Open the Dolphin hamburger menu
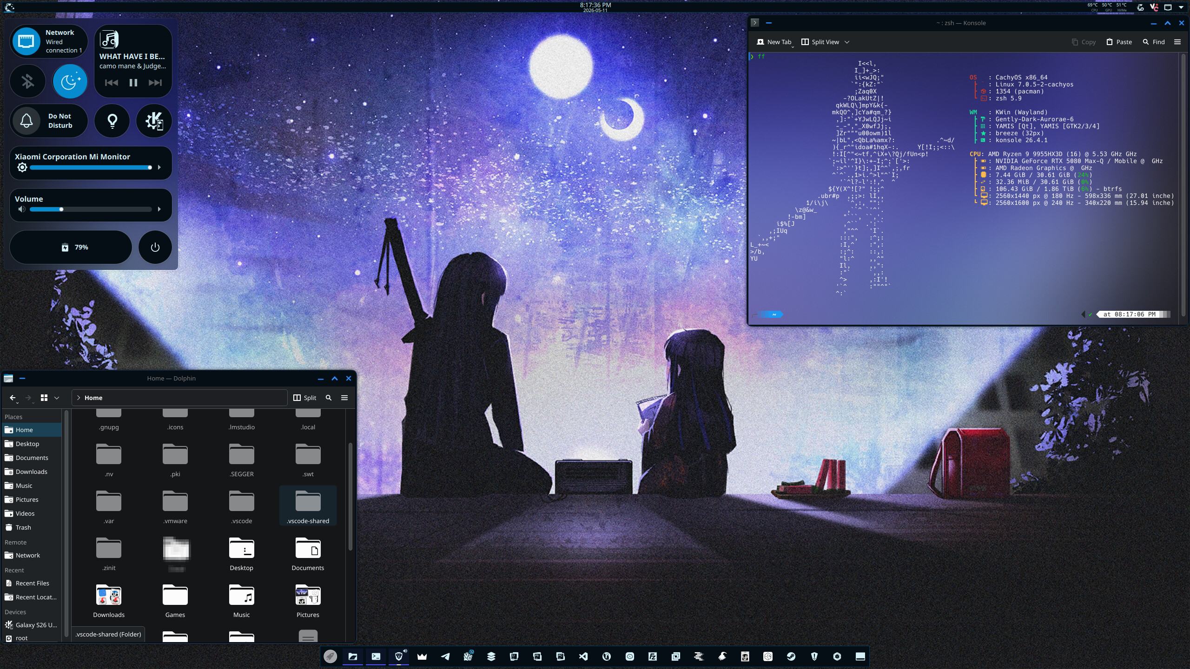1190x669 pixels. pyautogui.click(x=344, y=398)
